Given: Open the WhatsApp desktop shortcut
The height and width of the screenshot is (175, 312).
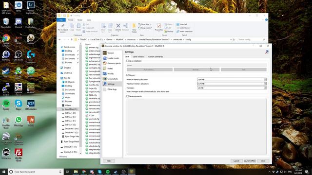Looking at the screenshot, I should point(19,121).
